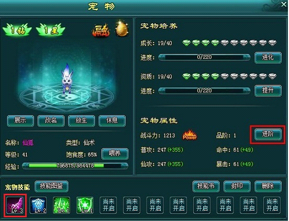The height and width of the screenshot is (221, 289).
Task: Click the 封印 seal button
Action: [237, 186]
